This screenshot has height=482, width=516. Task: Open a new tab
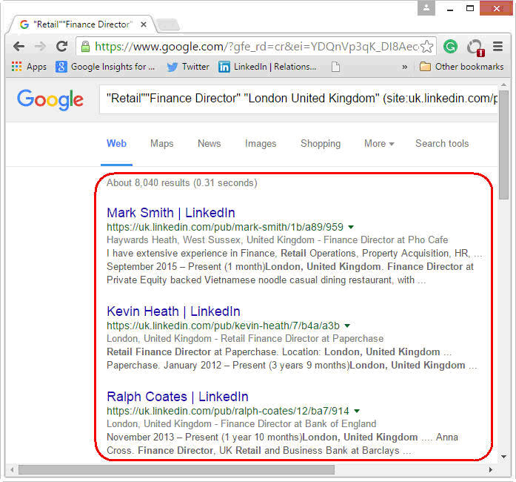168,24
